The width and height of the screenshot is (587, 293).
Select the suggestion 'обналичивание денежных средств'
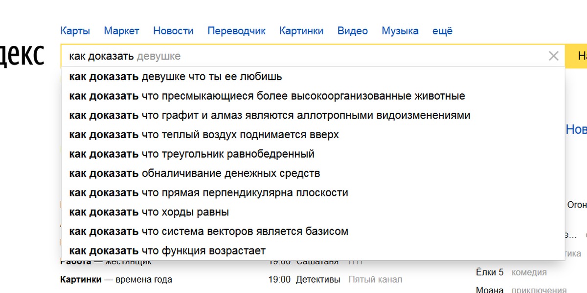pos(194,173)
